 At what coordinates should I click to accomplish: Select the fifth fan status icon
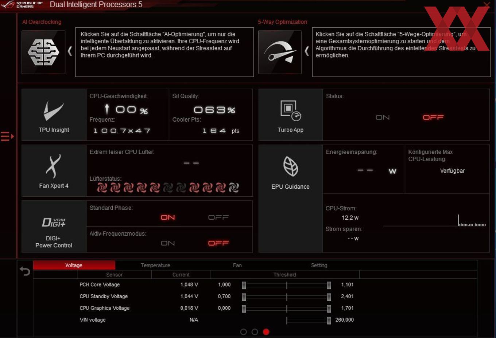(155, 188)
